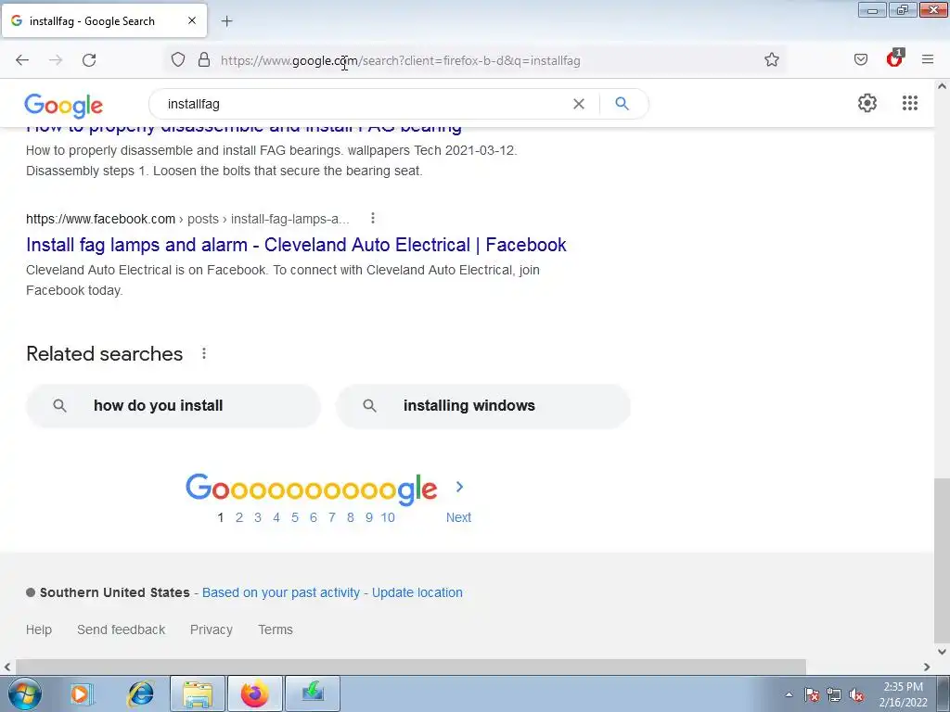Viewport: 950px width, 712px height.
Task: Go to results page 6
Action: (x=314, y=517)
